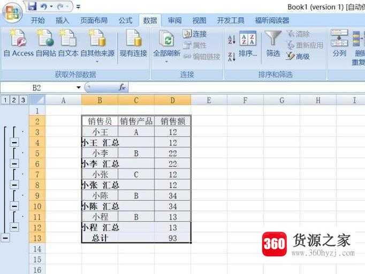The image size is (365, 274).
Task: Import data from text file (自文本)
Action: coord(68,43)
